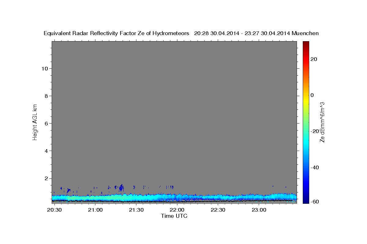Click the height tick label '2'
This screenshot has height=244, width=367.
(46, 178)
